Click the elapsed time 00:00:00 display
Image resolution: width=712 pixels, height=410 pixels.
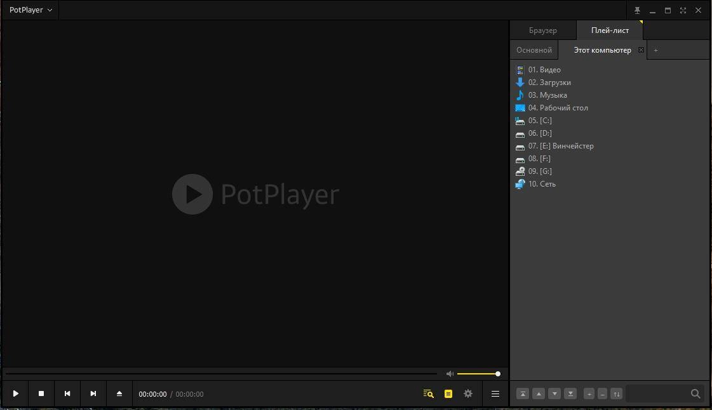click(x=152, y=394)
